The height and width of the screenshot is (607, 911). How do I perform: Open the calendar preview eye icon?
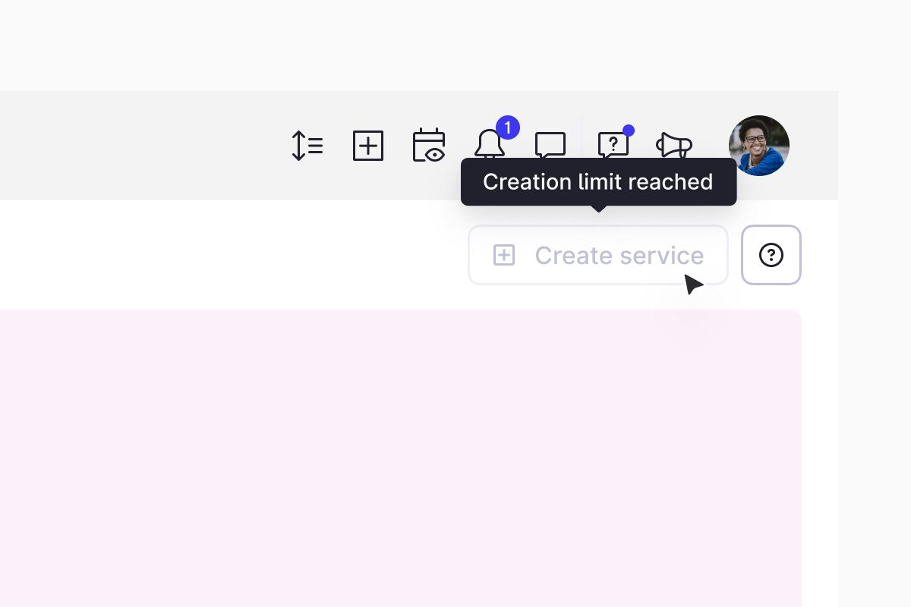pos(429,146)
